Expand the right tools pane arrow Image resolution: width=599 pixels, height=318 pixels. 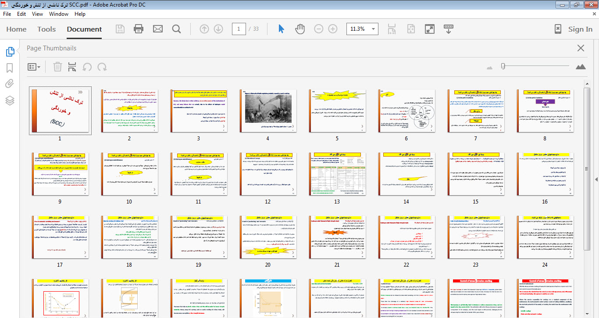pos(596,179)
